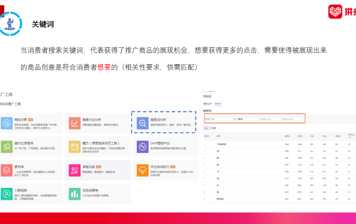The width and height of the screenshot is (356, 224).
Task: Open the 人群洞悉 person icon
Action: coord(6,194)
